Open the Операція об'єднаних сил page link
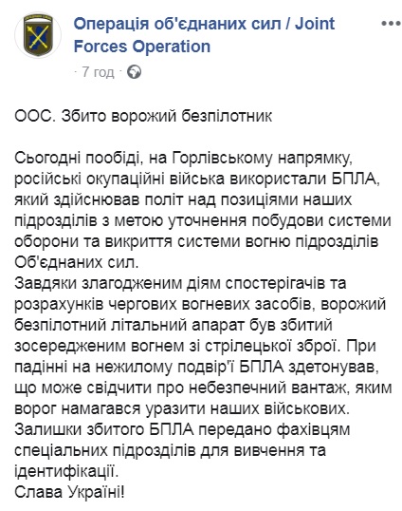402x511 pixels. pyautogui.click(x=204, y=35)
